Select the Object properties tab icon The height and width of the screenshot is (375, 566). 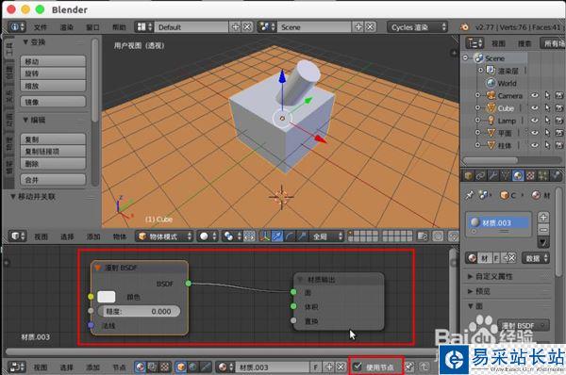coord(469,175)
